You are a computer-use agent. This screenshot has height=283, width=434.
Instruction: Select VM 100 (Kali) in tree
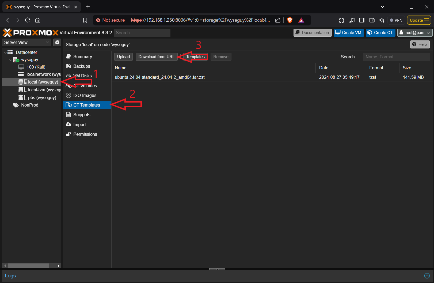click(36, 67)
